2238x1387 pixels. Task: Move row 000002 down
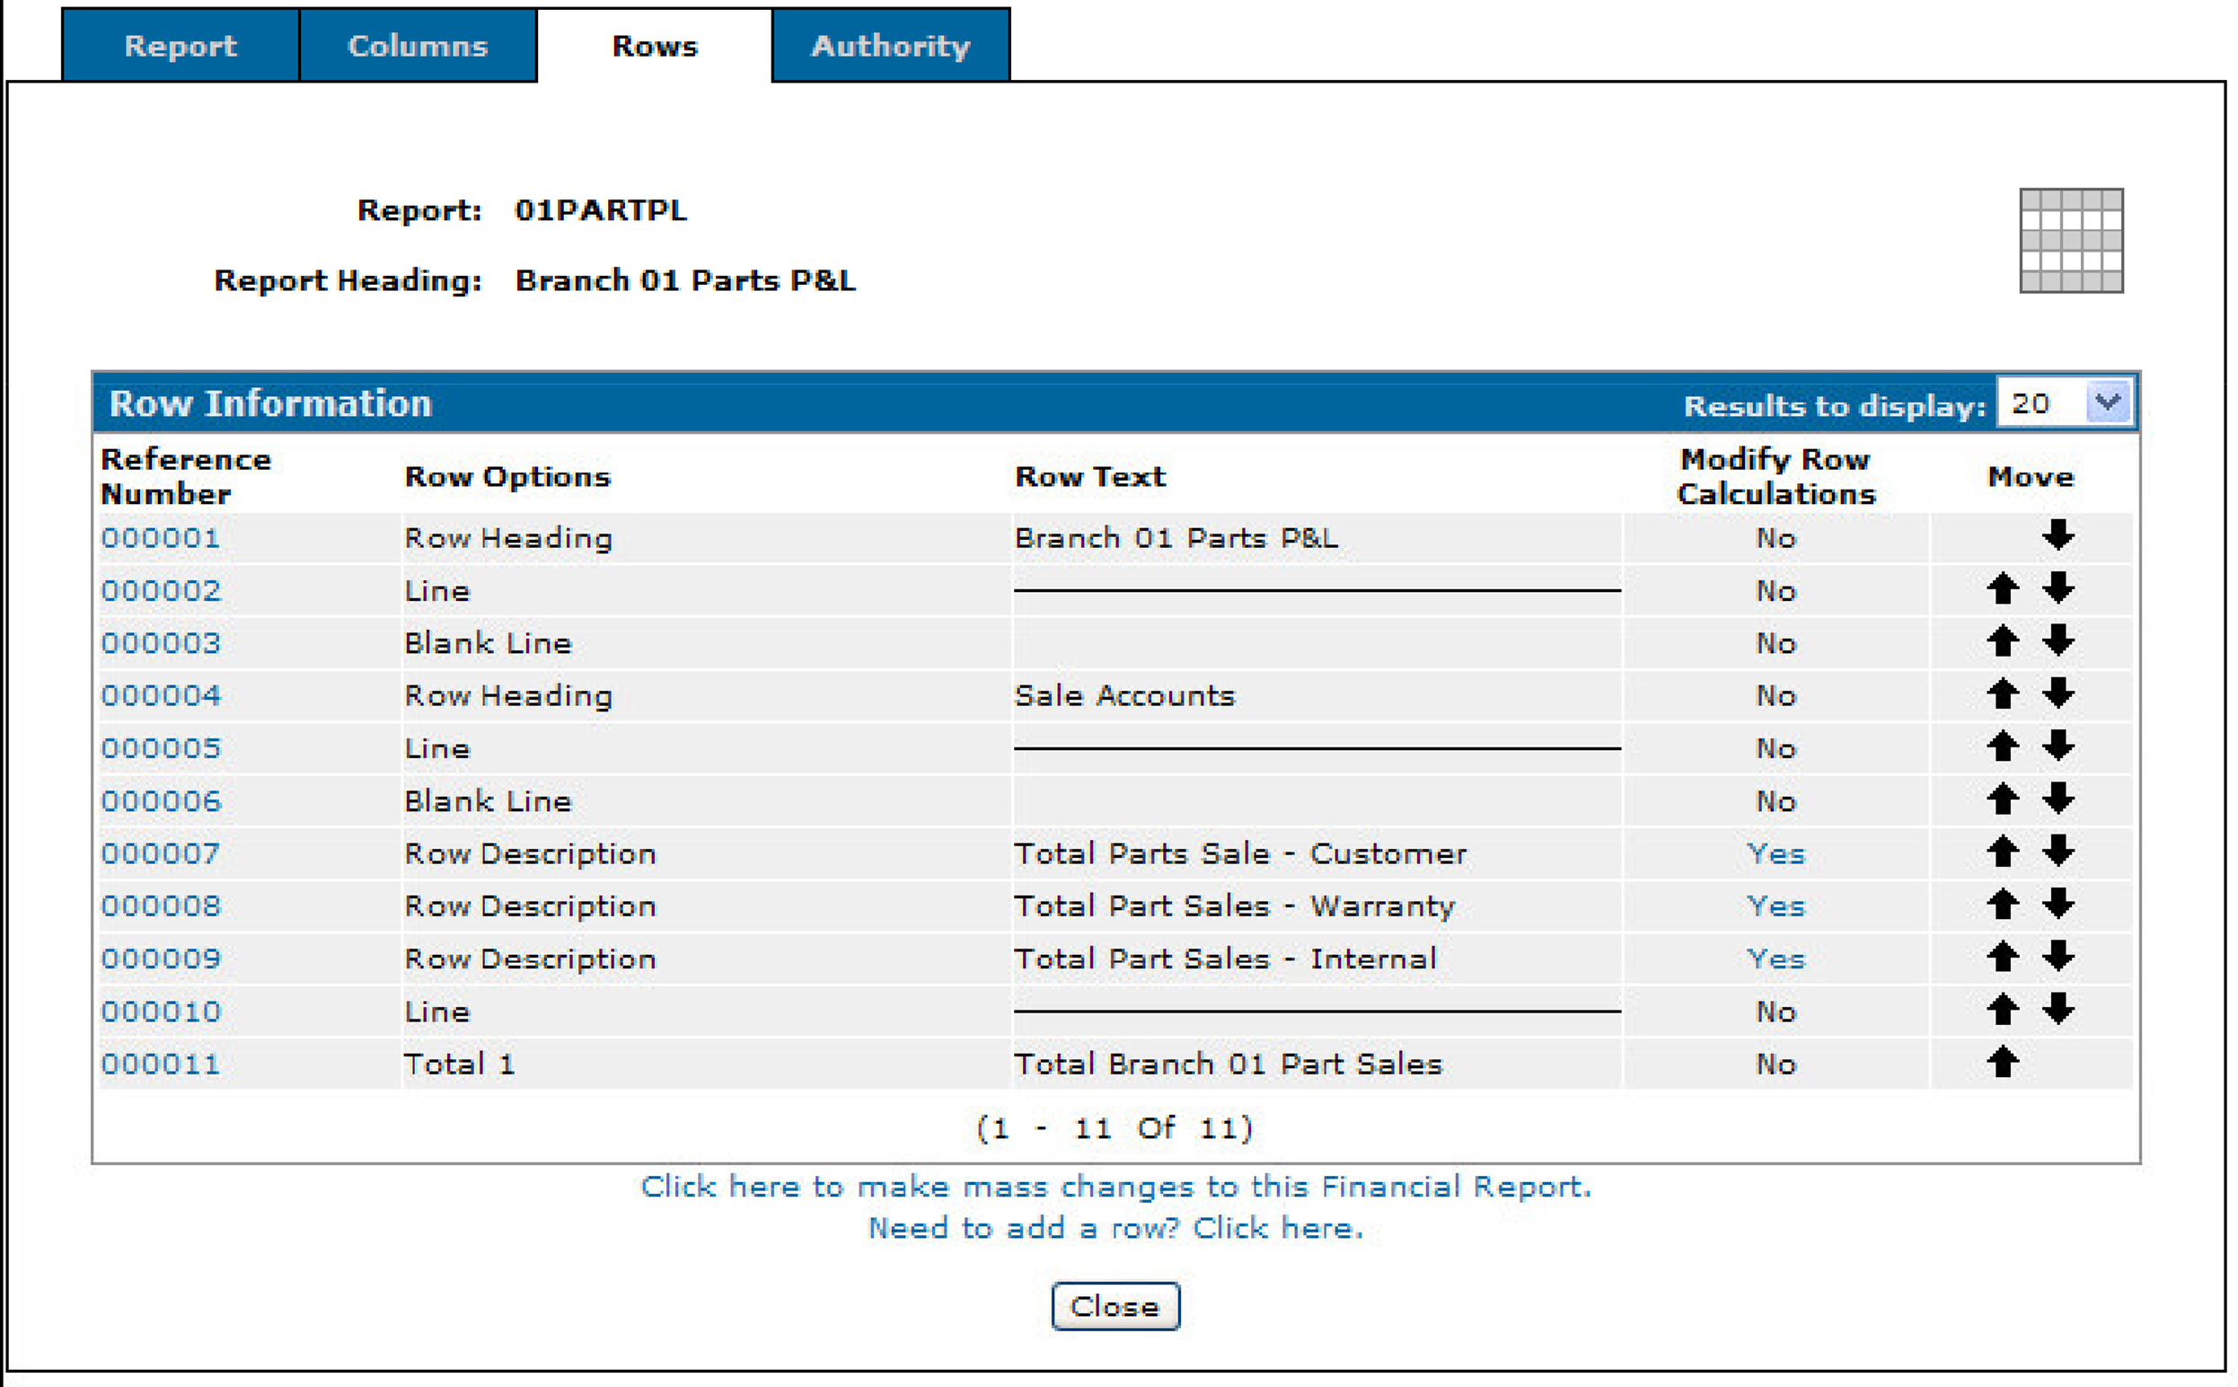click(2058, 588)
